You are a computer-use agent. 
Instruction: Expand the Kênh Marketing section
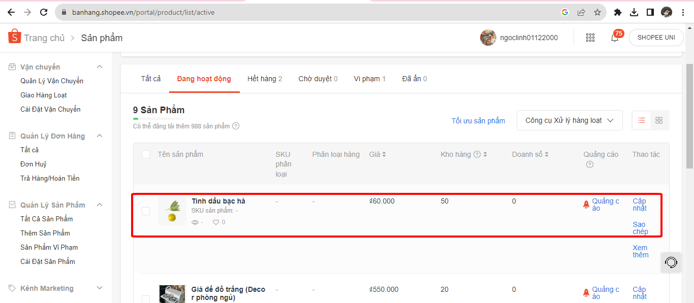coord(100,288)
